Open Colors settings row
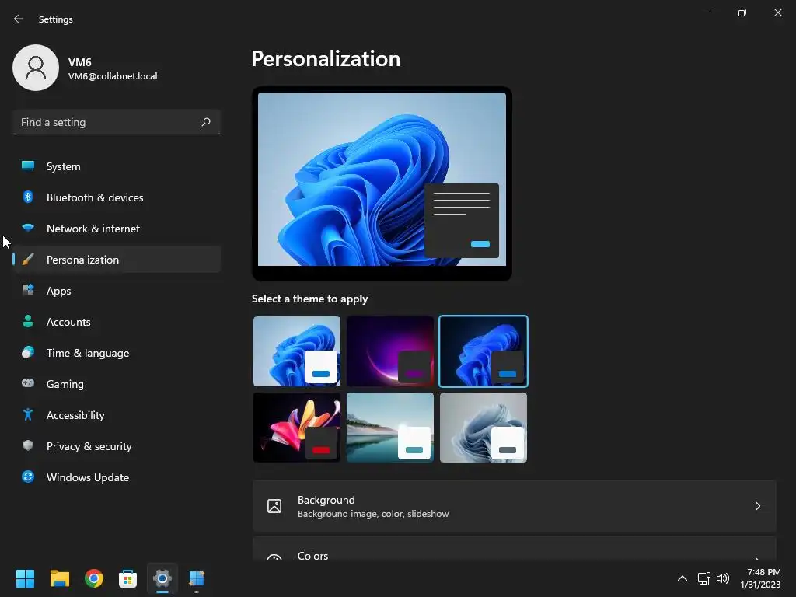 (x=515, y=549)
